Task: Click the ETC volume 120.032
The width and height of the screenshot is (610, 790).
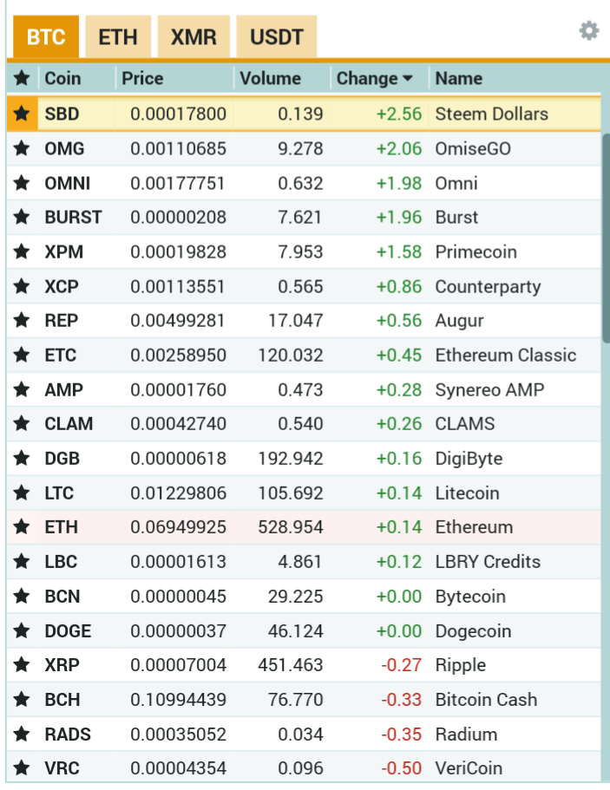Action: click(x=291, y=356)
